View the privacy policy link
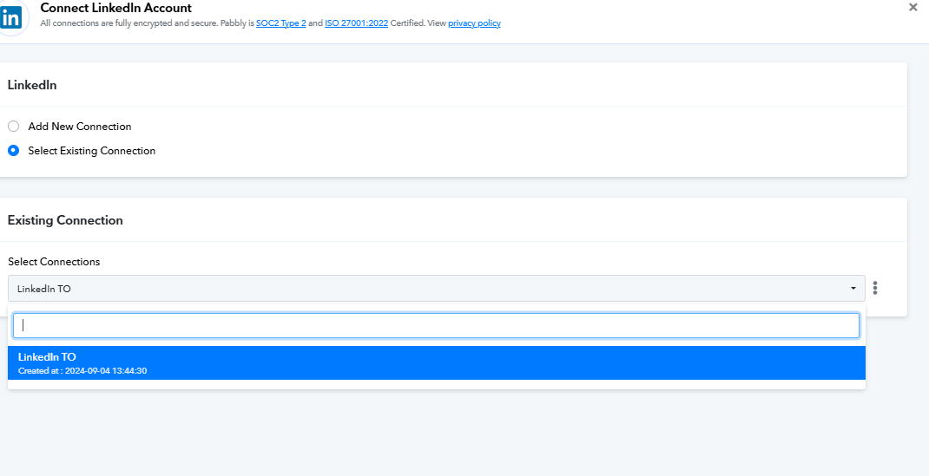 (474, 23)
